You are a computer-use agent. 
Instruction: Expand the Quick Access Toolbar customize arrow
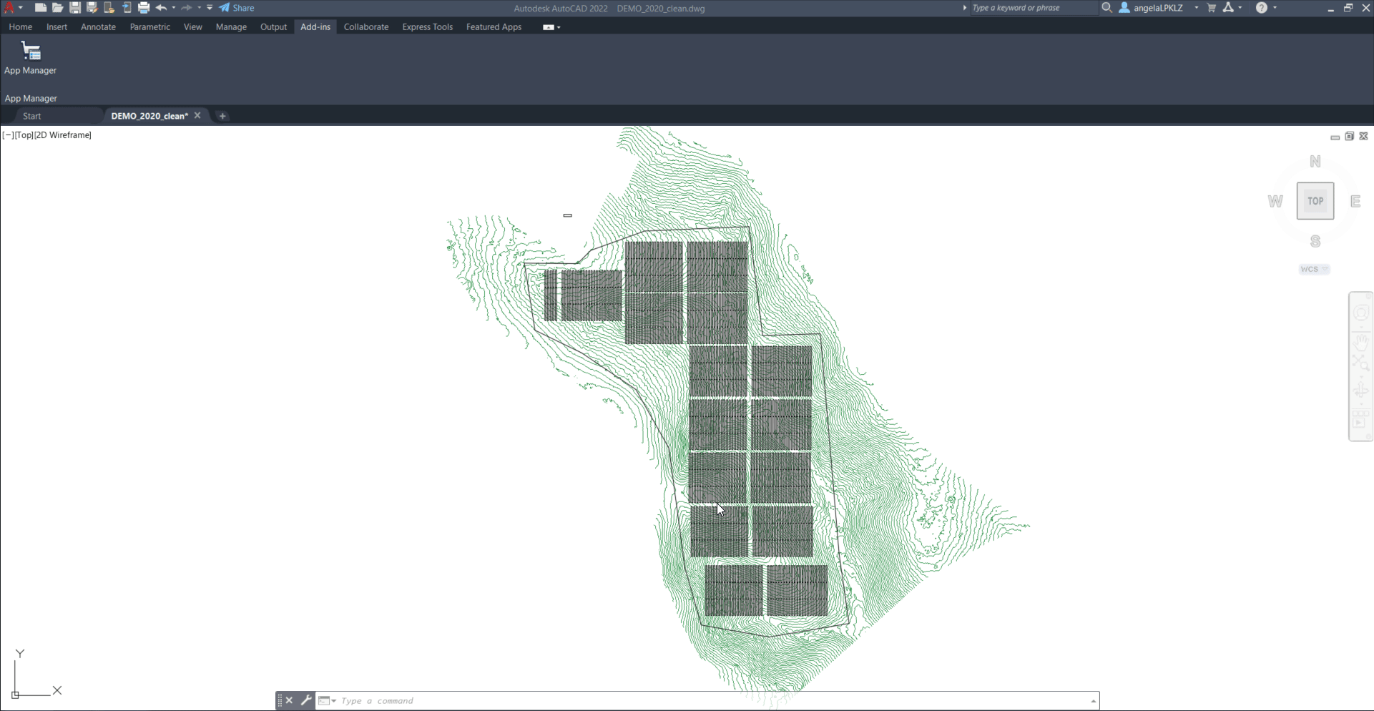(210, 8)
